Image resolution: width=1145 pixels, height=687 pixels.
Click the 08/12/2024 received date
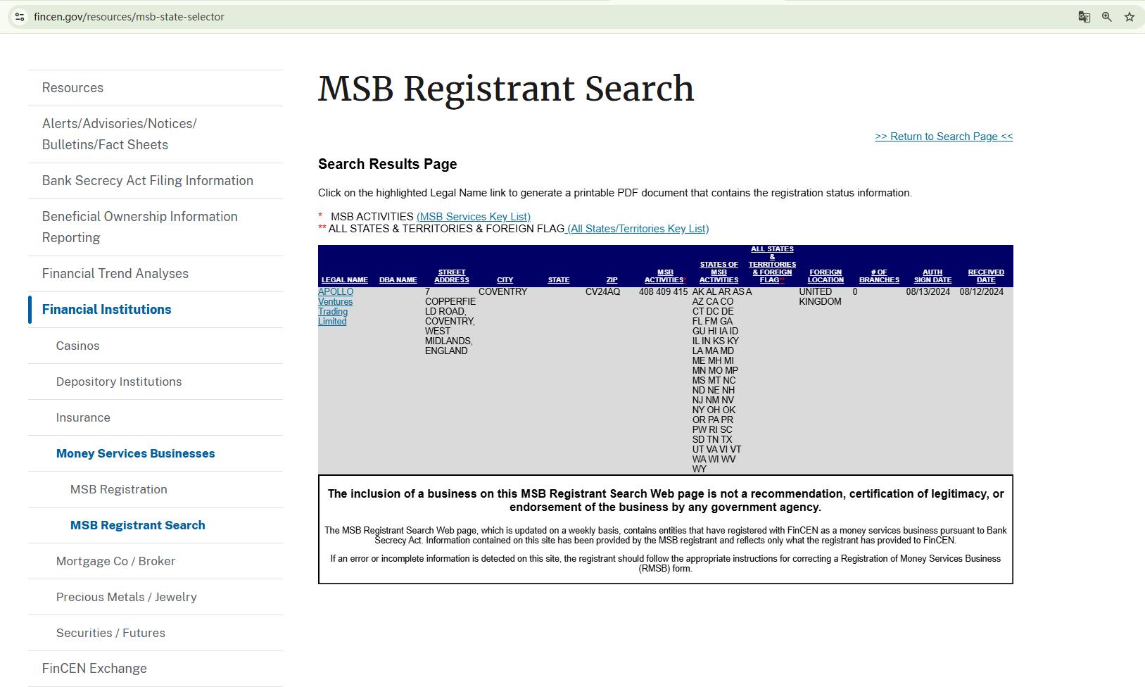click(982, 292)
